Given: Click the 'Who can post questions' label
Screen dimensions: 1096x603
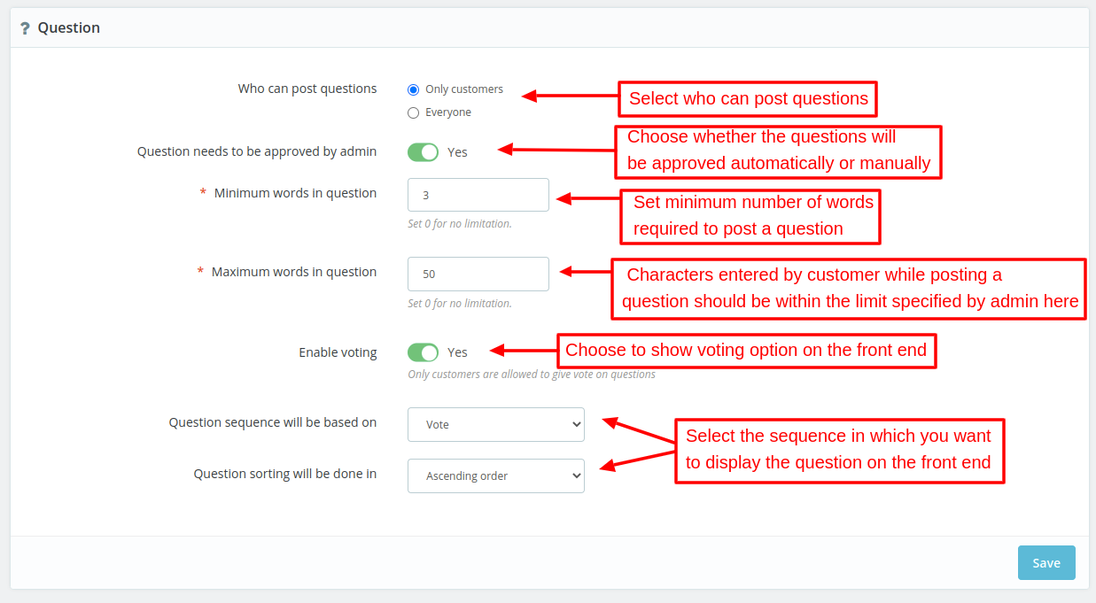Looking at the screenshot, I should coord(307,89).
